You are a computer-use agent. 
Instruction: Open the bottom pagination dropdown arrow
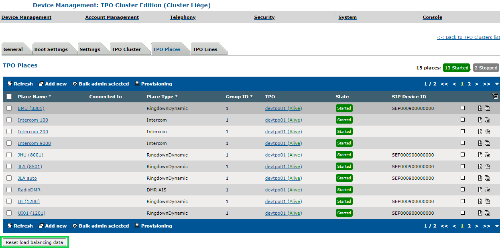[497, 226]
